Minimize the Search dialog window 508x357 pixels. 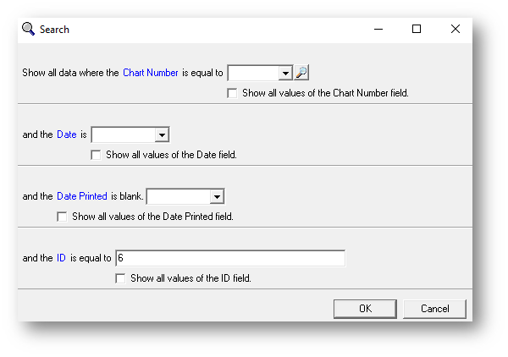click(x=378, y=29)
